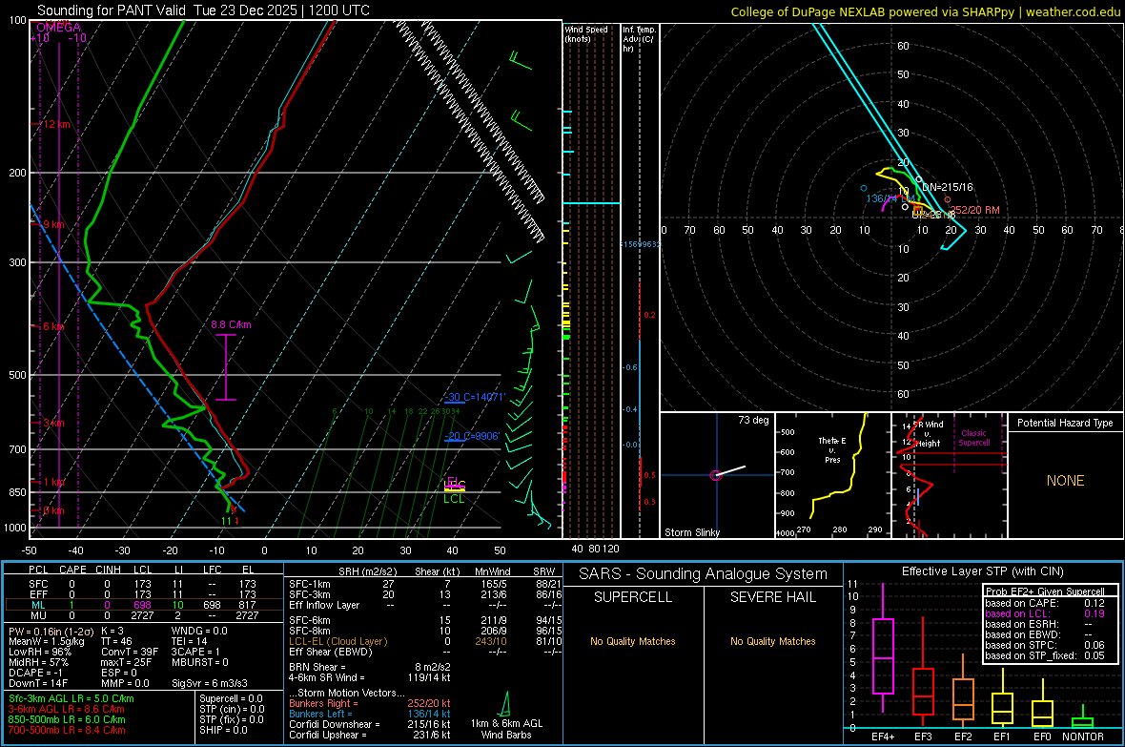Click the 'Effective Layer STP (with CIN)' title

pyautogui.click(x=982, y=571)
